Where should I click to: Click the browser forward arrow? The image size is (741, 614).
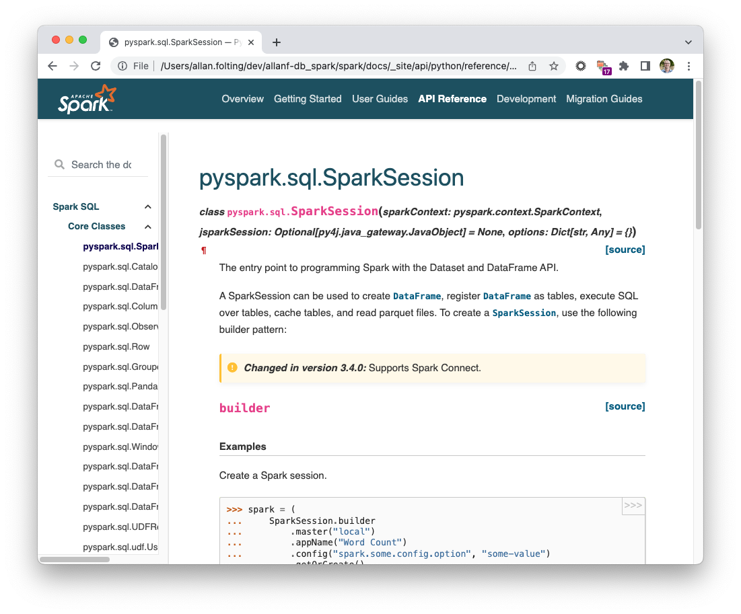click(74, 66)
